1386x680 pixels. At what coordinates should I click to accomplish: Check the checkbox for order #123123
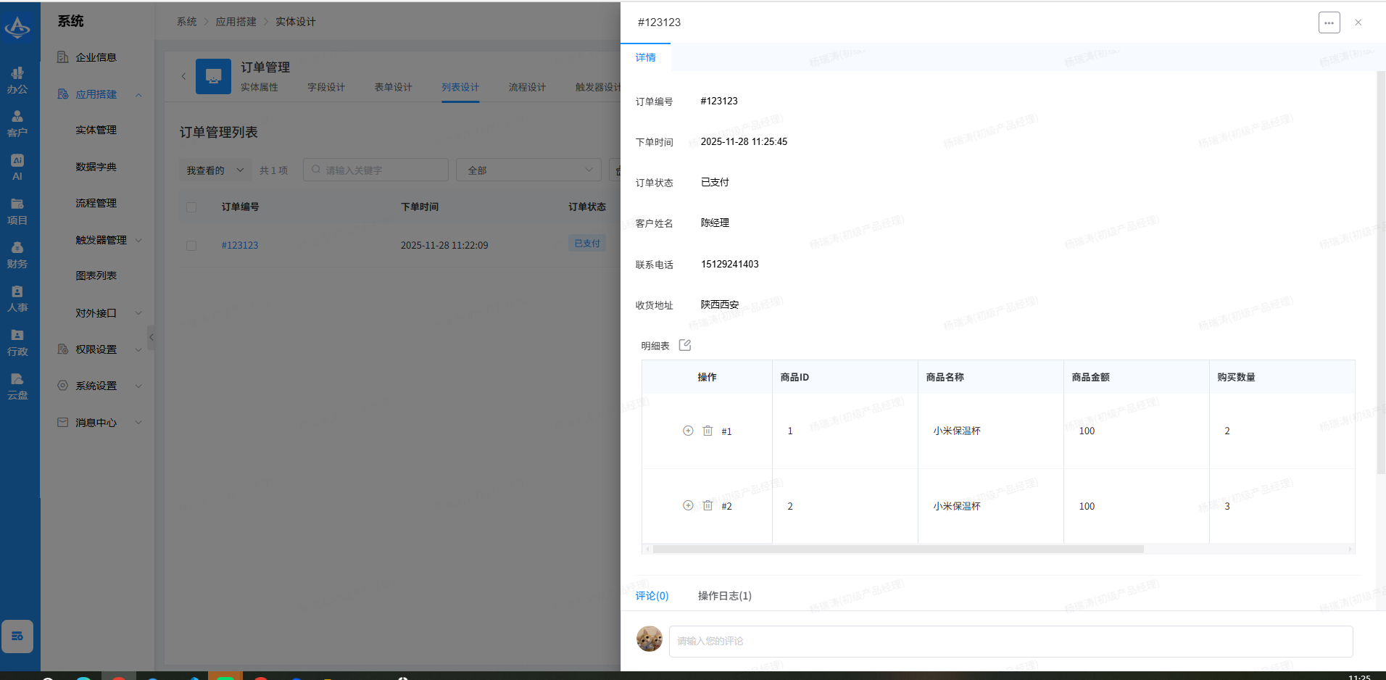pos(191,246)
